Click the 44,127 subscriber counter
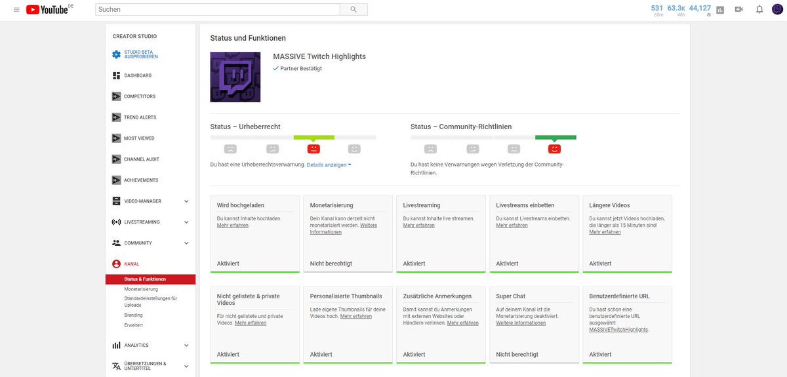The width and height of the screenshot is (787, 377). click(700, 9)
